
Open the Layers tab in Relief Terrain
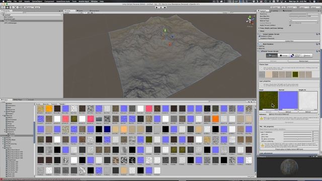tap(272, 56)
